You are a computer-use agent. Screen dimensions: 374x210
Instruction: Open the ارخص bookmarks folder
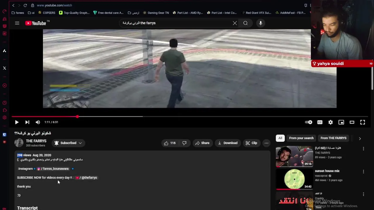[x=133, y=13]
